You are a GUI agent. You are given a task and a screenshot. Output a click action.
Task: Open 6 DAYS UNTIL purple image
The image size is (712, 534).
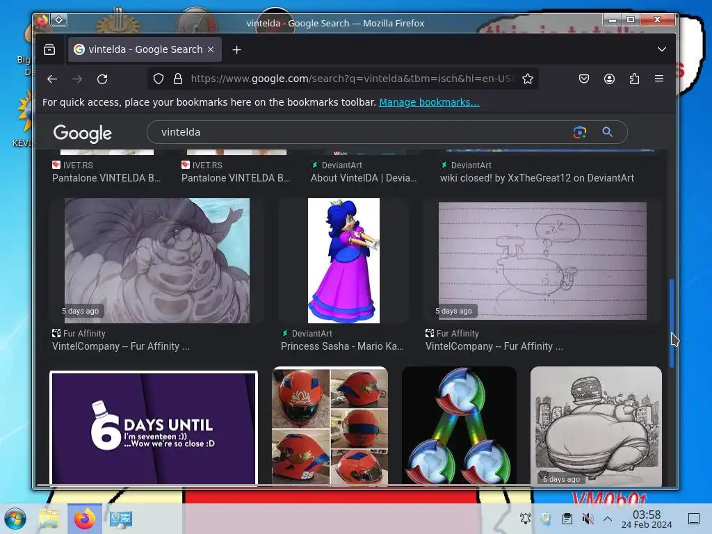pyautogui.click(x=154, y=428)
